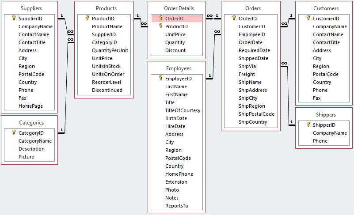Select the Picture field in Categories
The height and width of the screenshot is (215, 354).
(x=26, y=157)
